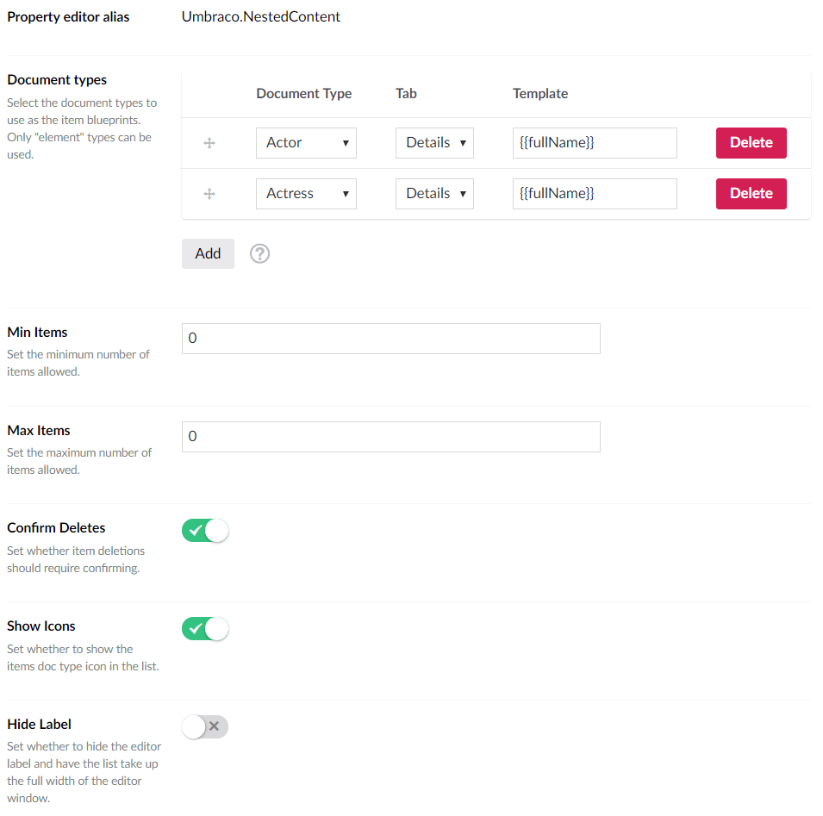
Task: Expand the Details tab dropdown in Actress row
Action: 434,194
